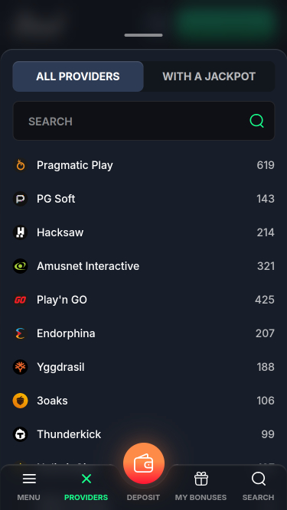The width and height of the screenshot is (287, 510).
Task: Switch to All Providers tab
Action: click(x=78, y=76)
